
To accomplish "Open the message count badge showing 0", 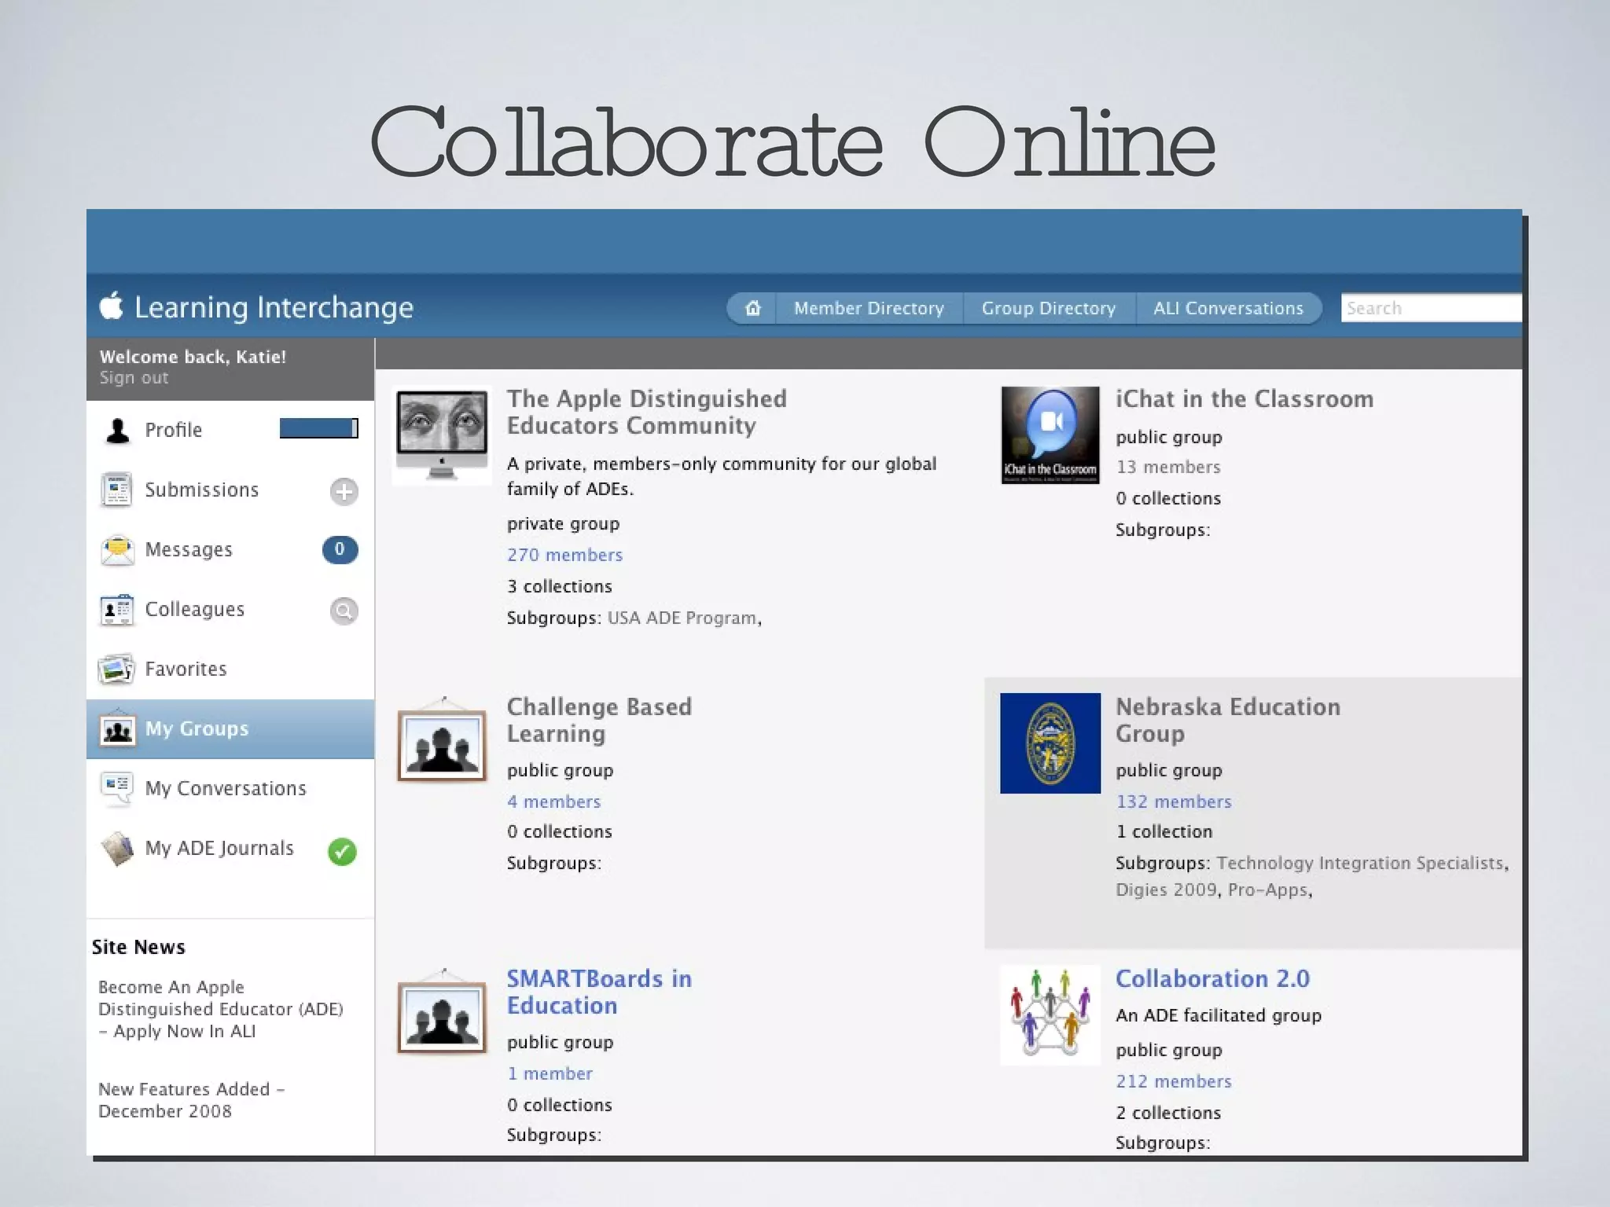I will [340, 549].
